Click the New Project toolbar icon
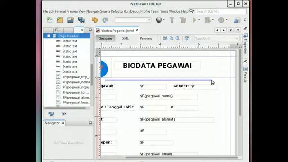 [60, 20]
